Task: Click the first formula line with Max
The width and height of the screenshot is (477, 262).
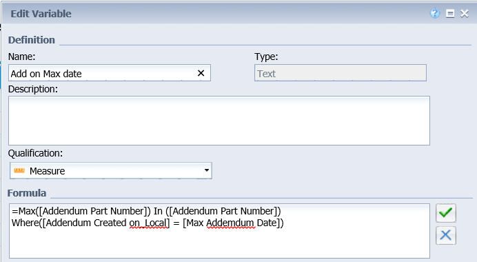Action: click(x=146, y=211)
